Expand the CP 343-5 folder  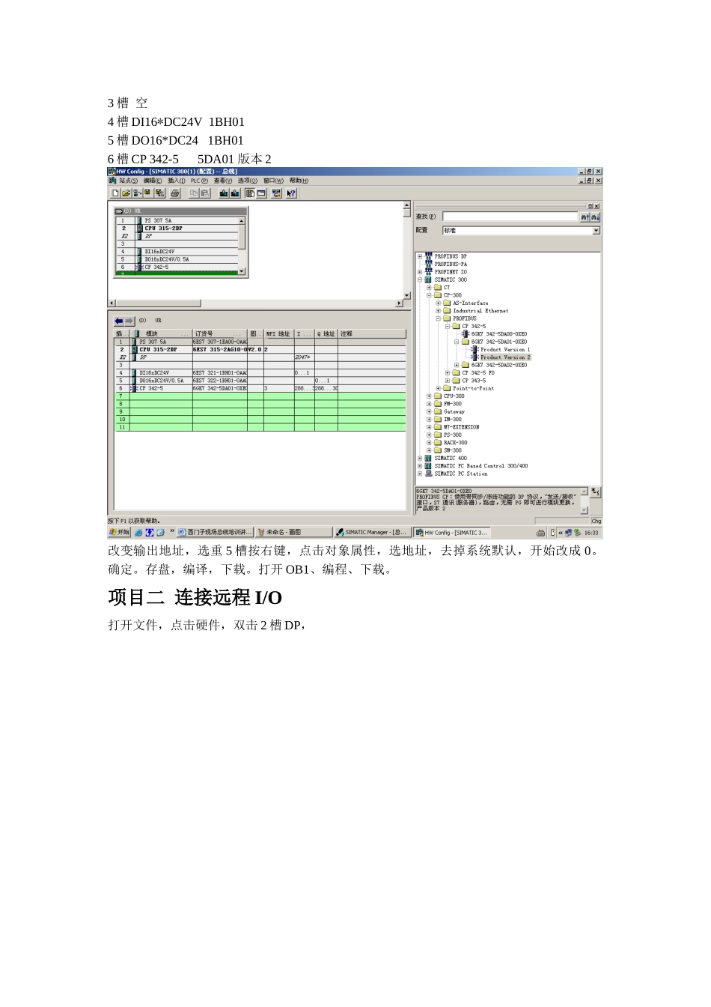(x=448, y=381)
